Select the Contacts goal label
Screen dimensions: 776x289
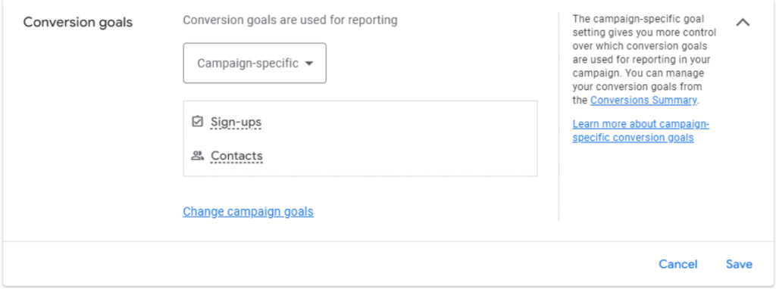pos(236,156)
